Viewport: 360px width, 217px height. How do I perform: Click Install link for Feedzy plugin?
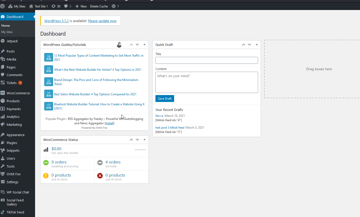pyautogui.click(x=110, y=123)
